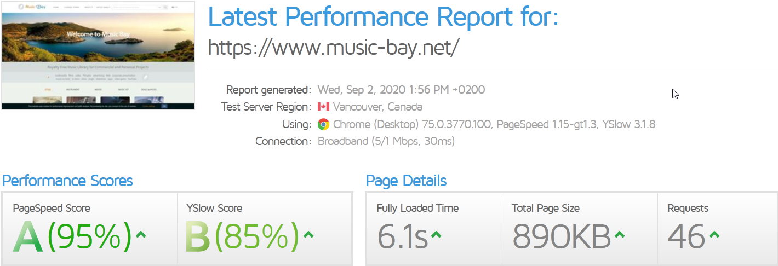Select the PageSpeed Score A (95%) grade

pyautogui.click(x=72, y=236)
